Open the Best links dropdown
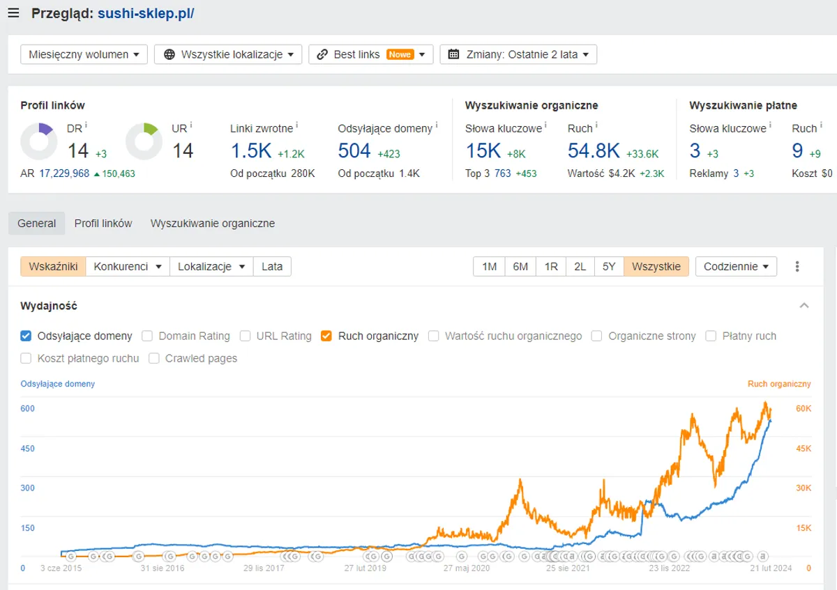 (x=371, y=54)
